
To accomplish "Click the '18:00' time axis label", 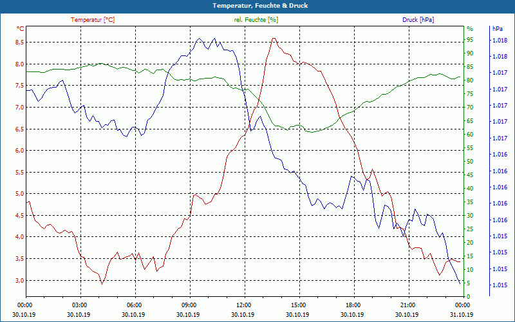I will (x=353, y=305).
